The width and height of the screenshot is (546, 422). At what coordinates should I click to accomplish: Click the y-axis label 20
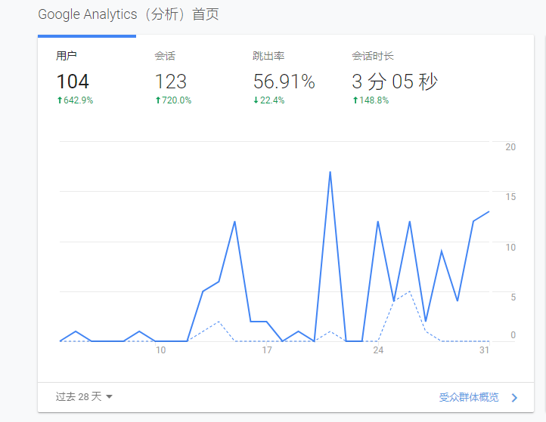coord(510,147)
